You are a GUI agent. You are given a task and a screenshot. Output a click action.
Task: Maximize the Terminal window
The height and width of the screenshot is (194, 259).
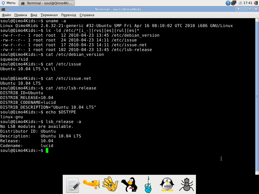[250, 9]
